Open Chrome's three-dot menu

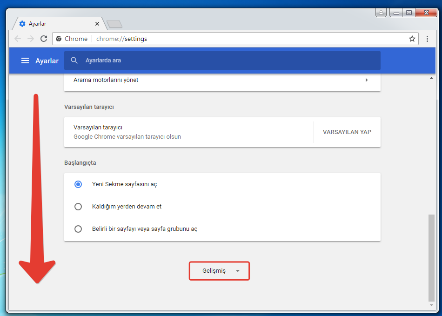[x=427, y=39]
